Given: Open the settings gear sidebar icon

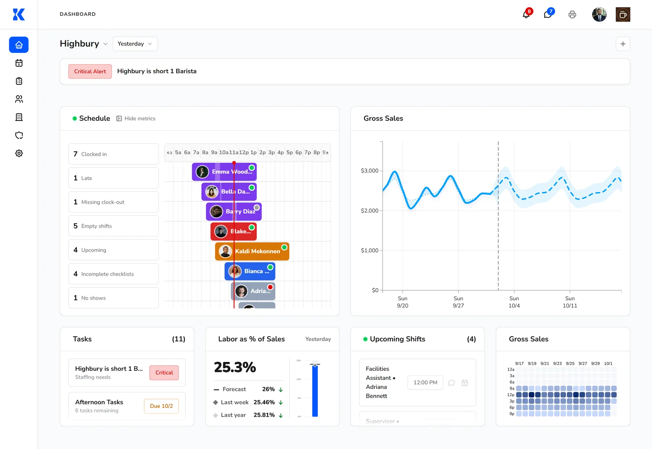Looking at the screenshot, I should coord(19,153).
